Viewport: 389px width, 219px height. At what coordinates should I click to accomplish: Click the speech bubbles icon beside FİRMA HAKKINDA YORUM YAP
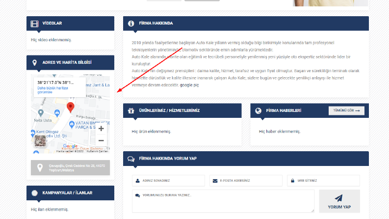pos(131,159)
